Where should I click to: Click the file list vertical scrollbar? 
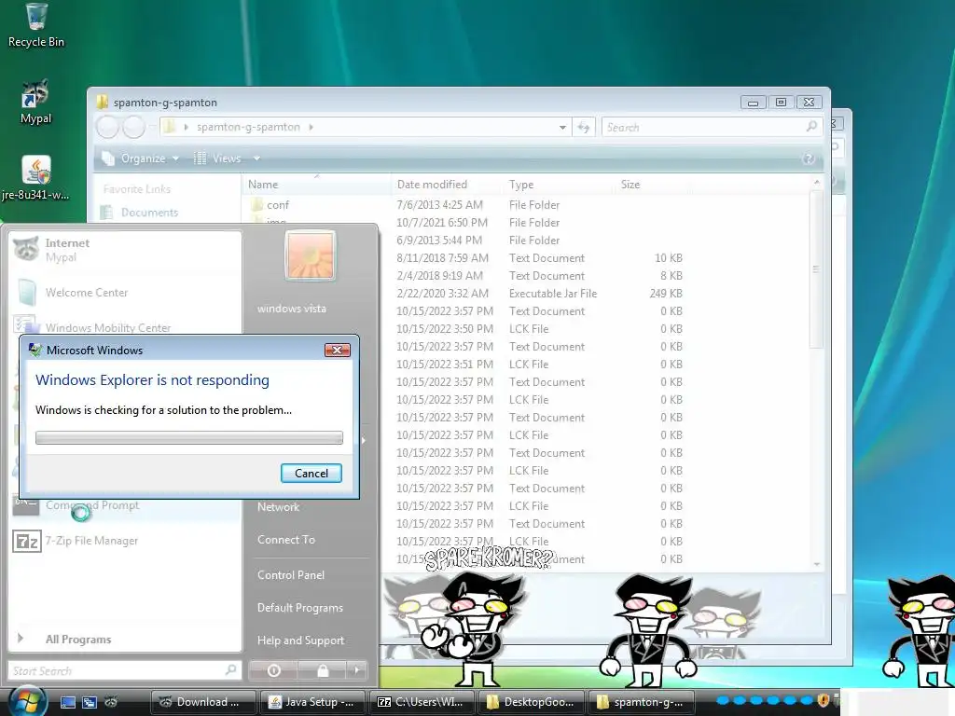pos(816,269)
